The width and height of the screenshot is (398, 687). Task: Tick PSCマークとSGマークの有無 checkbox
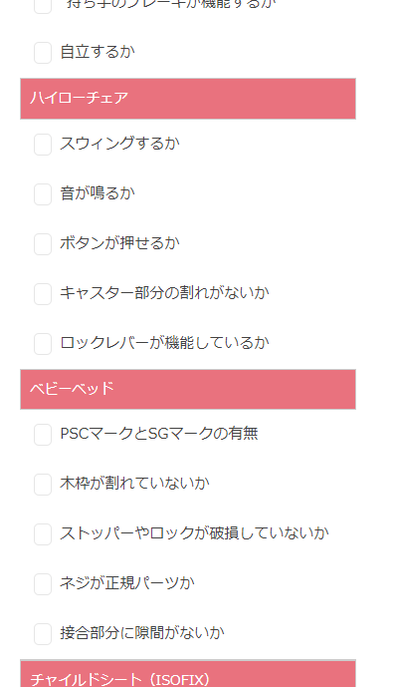(x=43, y=435)
